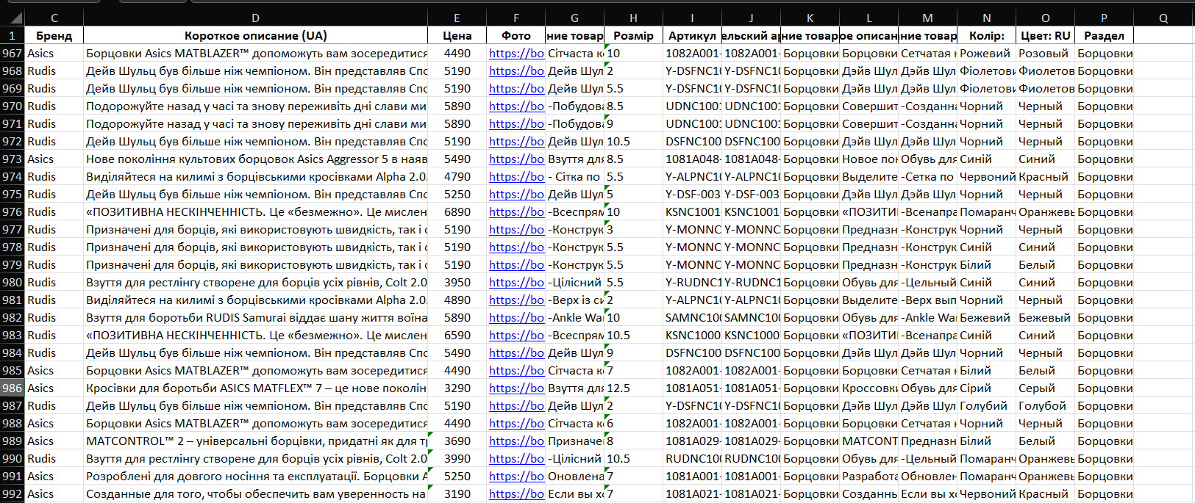Select column Q by its header letter

coord(1163,18)
